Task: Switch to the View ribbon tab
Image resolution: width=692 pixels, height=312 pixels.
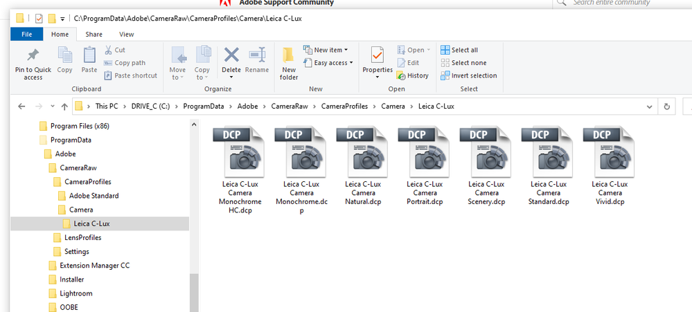Action: click(127, 34)
